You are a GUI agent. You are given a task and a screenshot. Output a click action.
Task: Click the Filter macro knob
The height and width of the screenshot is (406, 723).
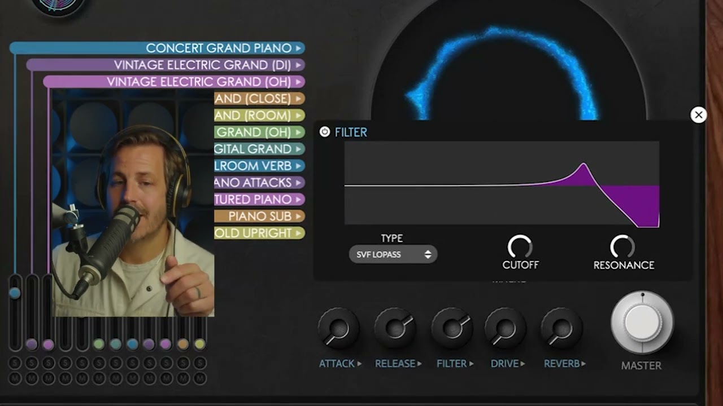click(452, 328)
